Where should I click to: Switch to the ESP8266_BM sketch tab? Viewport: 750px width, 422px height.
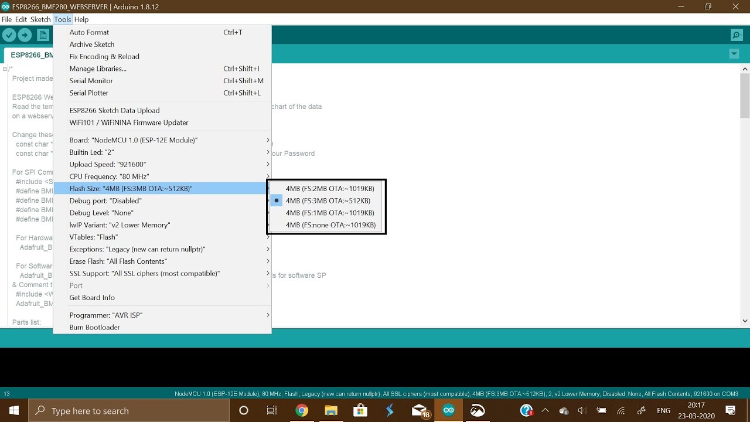click(x=29, y=55)
